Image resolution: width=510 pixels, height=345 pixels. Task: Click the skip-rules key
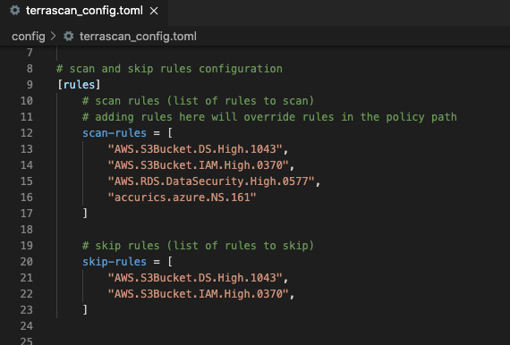tap(115, 262)
